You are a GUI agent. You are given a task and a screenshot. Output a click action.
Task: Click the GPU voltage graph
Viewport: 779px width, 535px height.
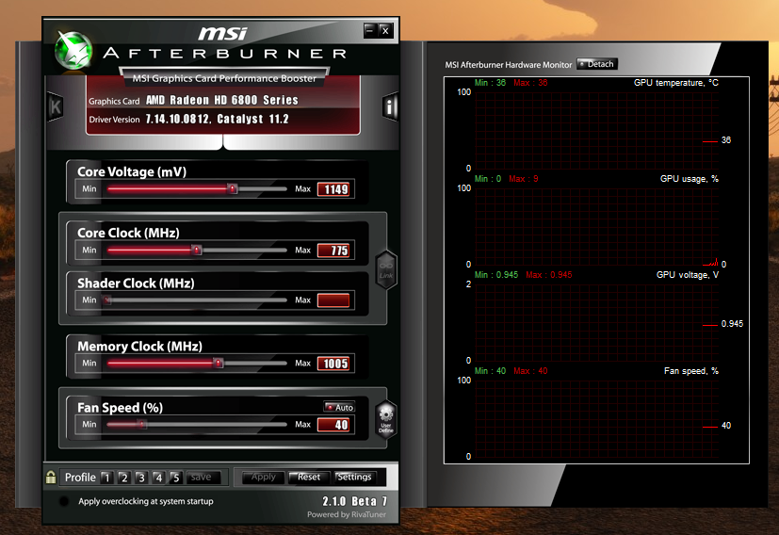coord(596,322)
